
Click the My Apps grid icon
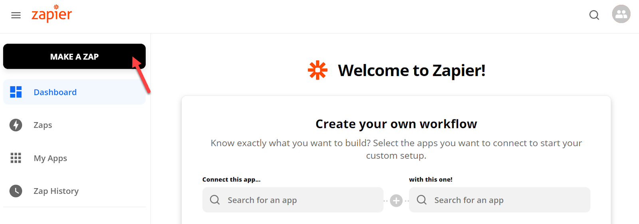(x=16, y=158)
